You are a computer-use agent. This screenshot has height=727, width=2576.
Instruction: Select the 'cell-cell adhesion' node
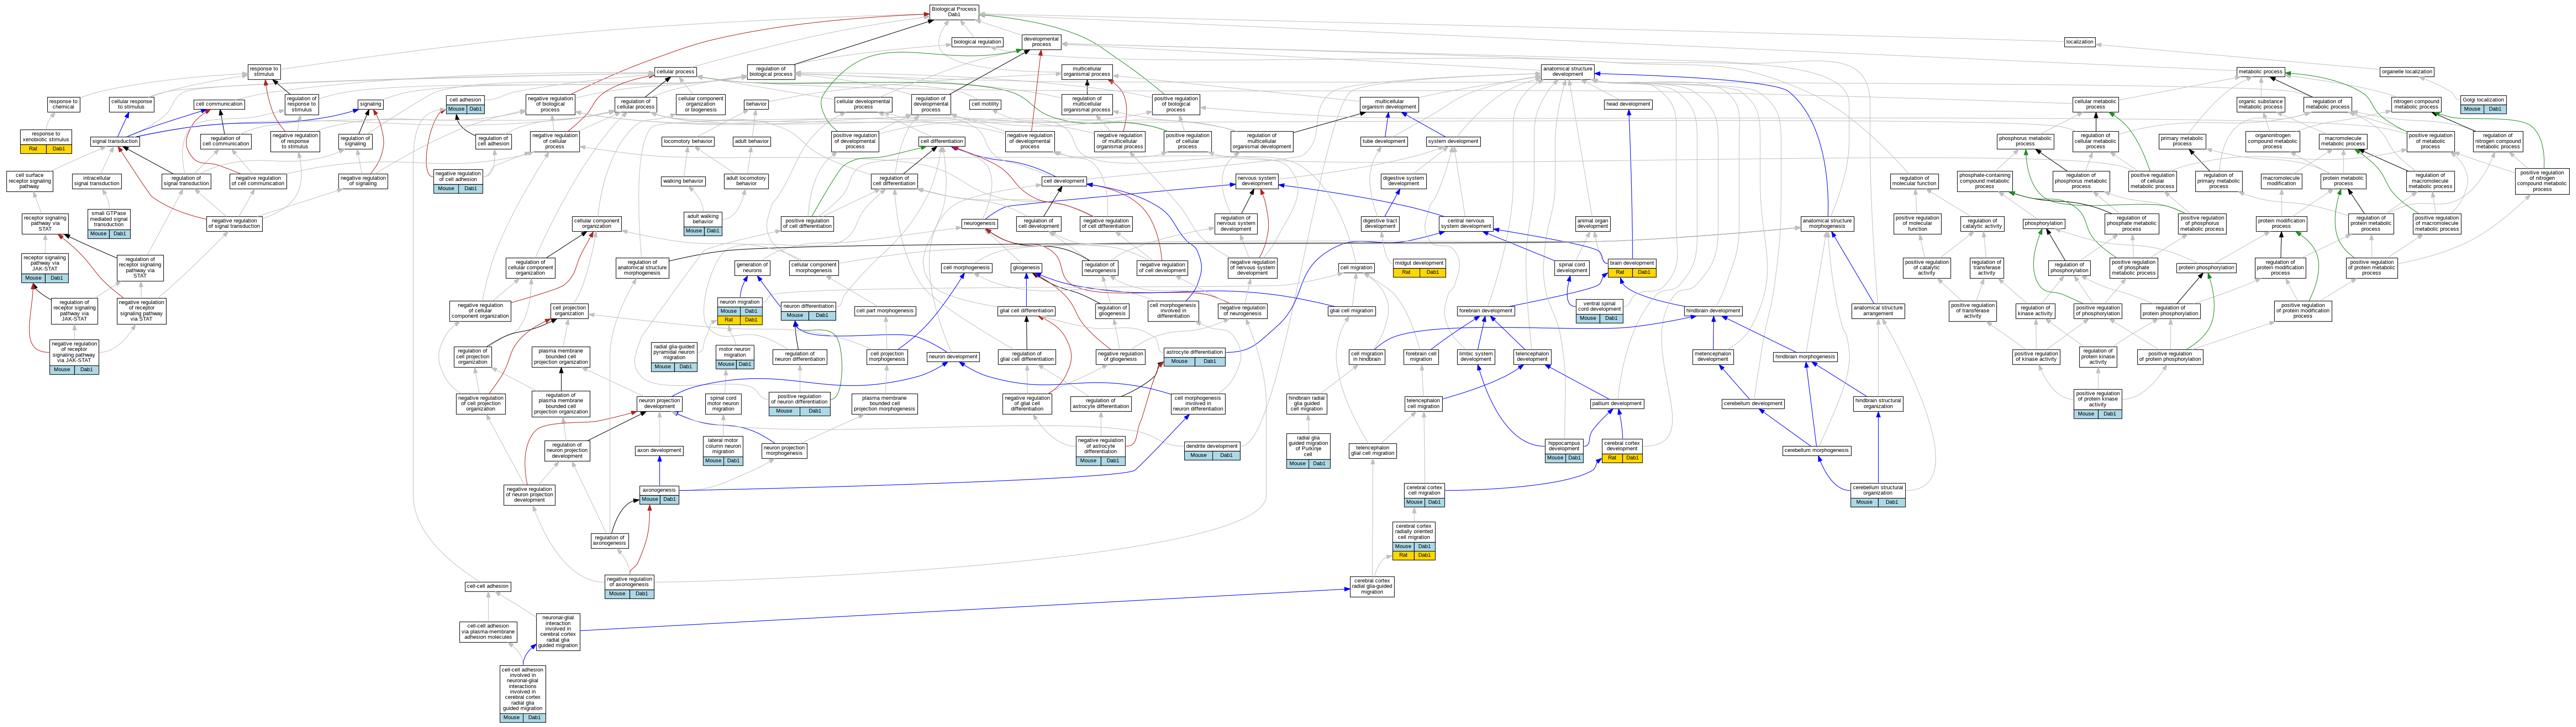point(488,587)
